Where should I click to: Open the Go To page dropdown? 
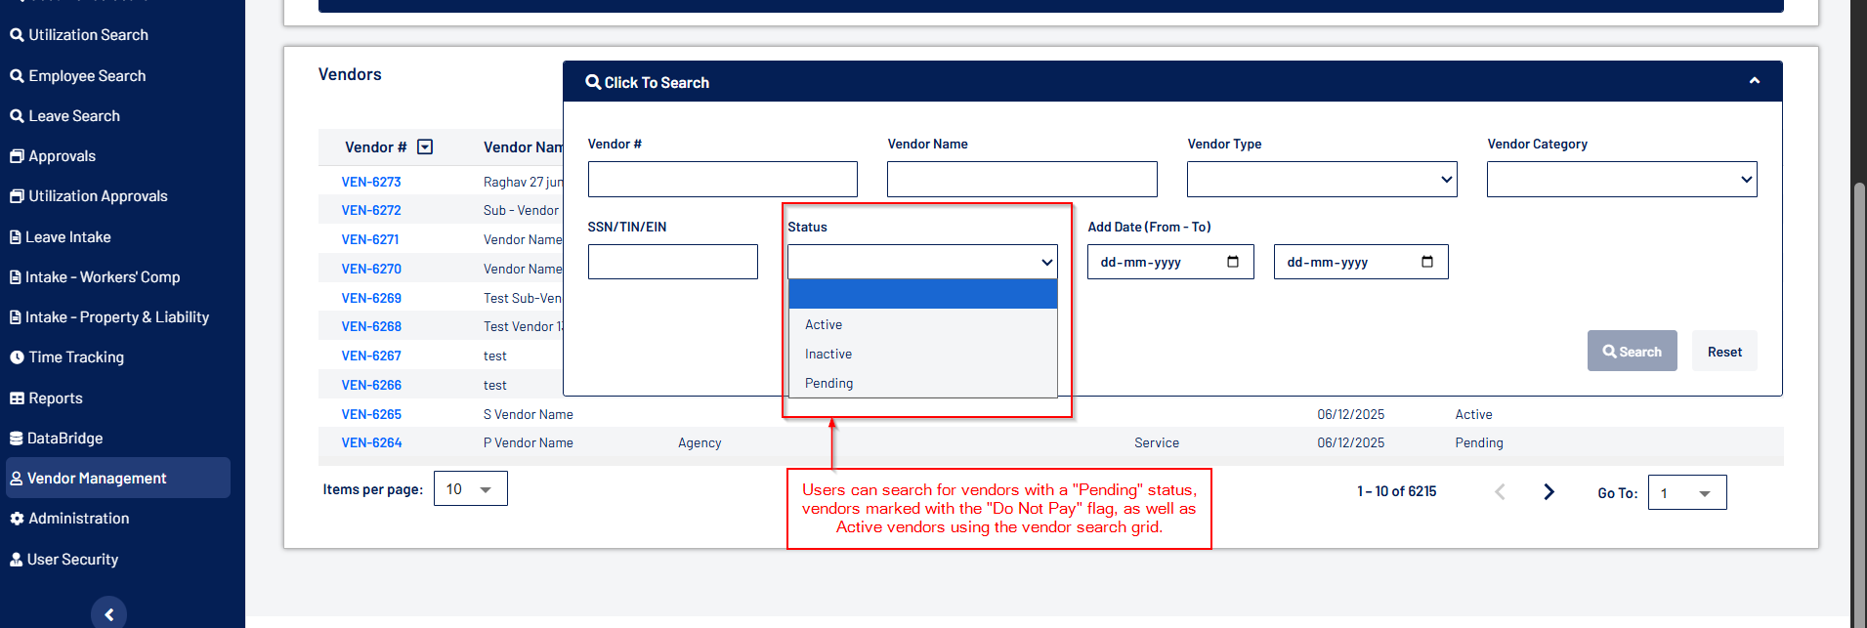pos(1686,493)
